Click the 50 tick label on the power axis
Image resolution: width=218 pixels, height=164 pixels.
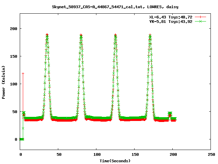coord(15,112)
